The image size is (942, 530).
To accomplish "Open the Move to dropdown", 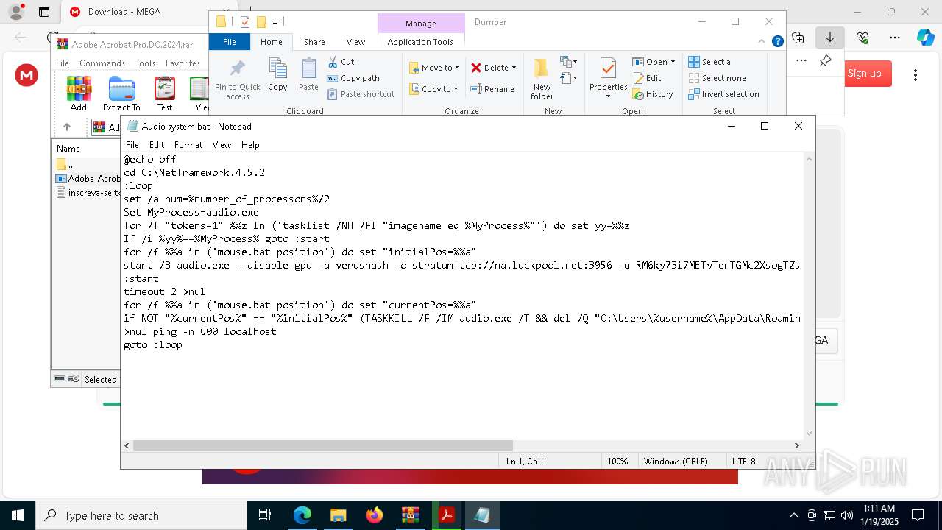I will coord(434,68).
